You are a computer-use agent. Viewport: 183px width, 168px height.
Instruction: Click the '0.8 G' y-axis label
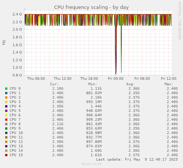[x=17, y=75]
